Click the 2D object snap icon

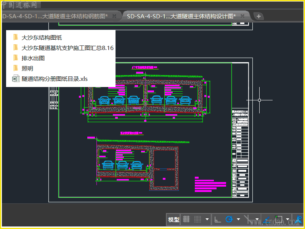coord(278,219)
